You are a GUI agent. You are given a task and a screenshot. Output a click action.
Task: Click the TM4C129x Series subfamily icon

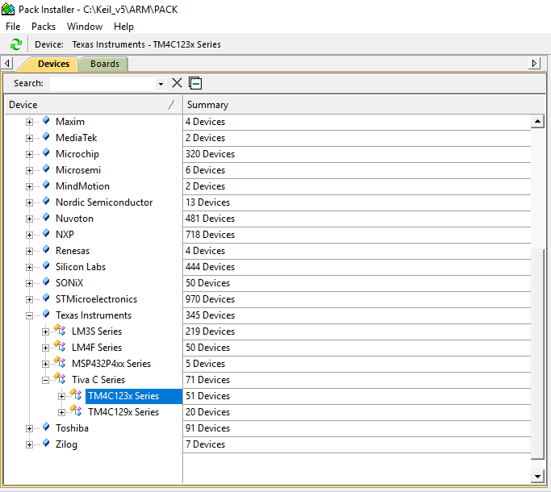point(76,411)
